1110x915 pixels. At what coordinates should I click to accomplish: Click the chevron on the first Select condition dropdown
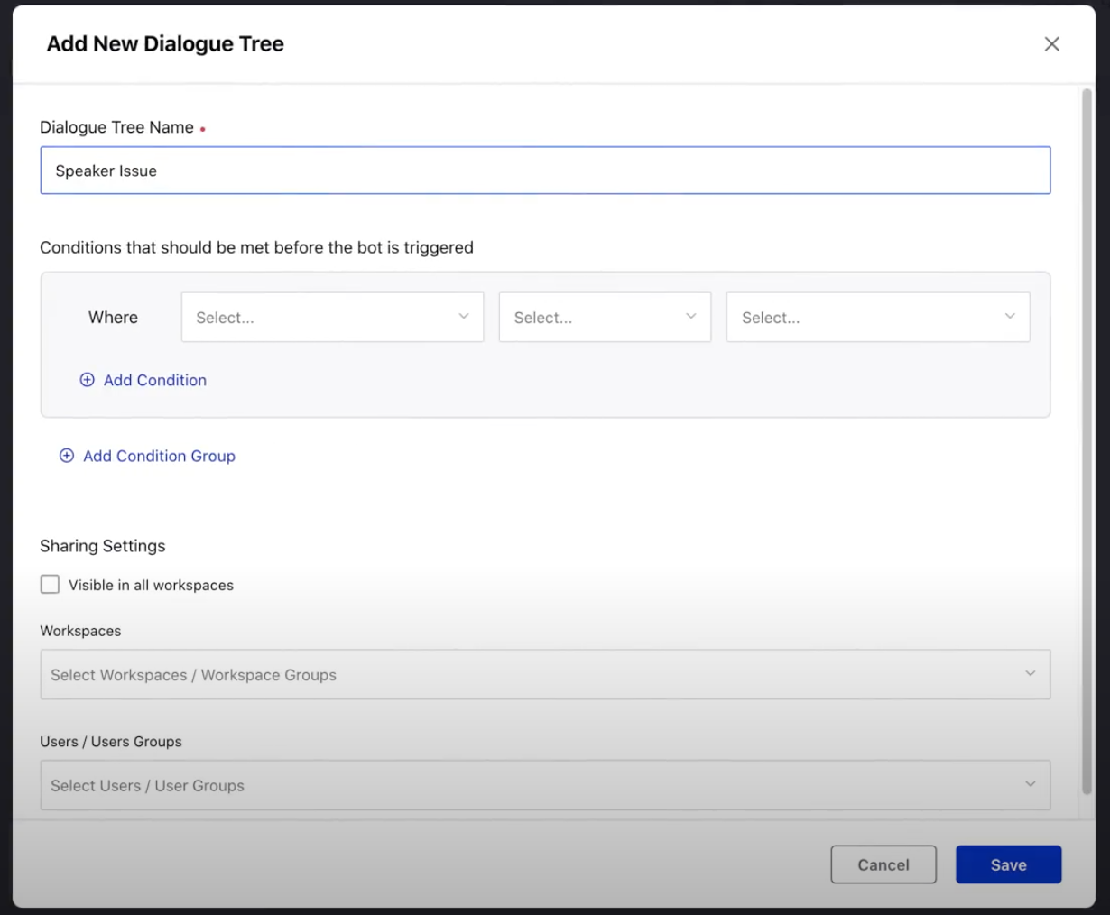point(463,317)
